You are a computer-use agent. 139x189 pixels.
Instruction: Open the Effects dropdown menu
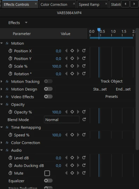(18, 23)
